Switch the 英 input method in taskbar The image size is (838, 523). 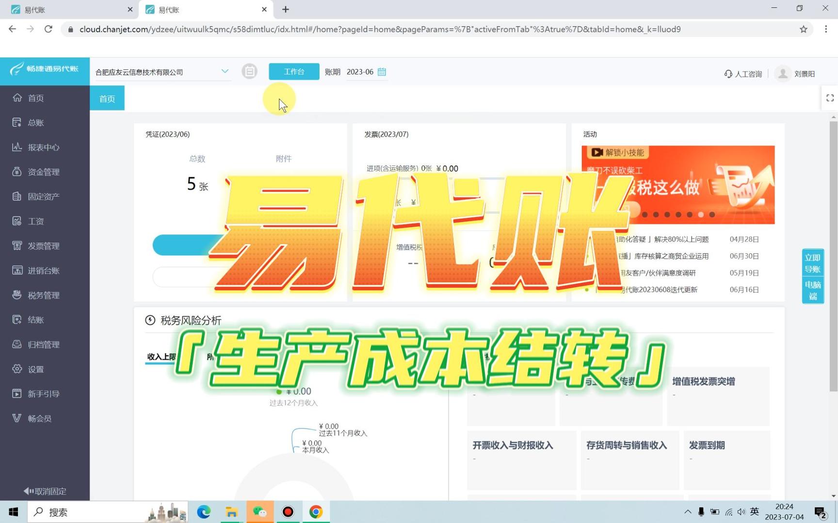(x=754, y=511)
